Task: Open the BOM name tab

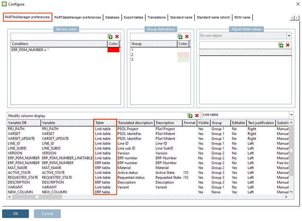Action: [x=242, y=17]
